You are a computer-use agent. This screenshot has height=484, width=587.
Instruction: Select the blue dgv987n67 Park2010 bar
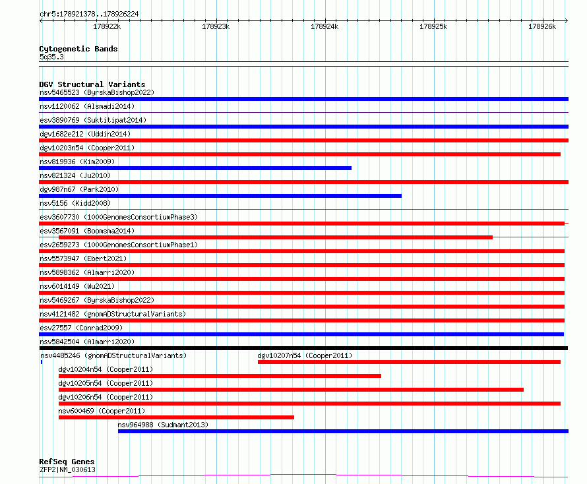tap(220, 196)
